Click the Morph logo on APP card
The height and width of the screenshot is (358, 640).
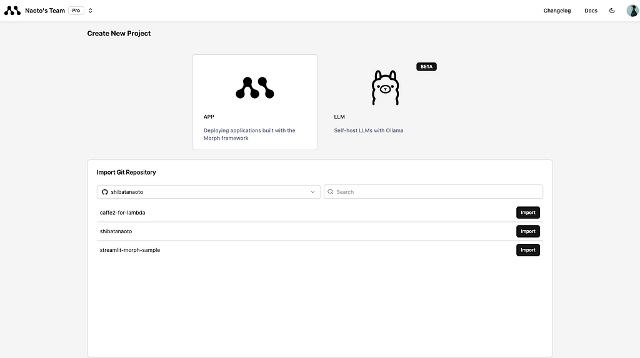255,87
